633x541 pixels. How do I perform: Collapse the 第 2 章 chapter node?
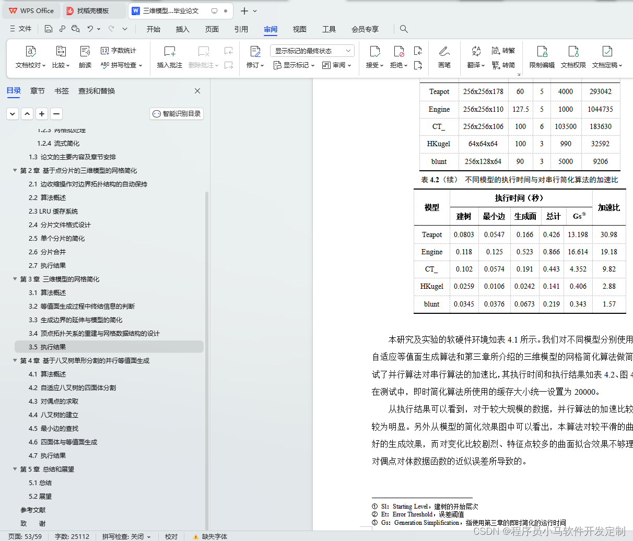(15, 170)
